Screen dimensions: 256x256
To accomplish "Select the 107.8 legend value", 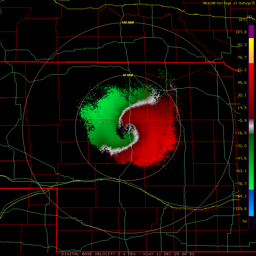I will point(241,32).
